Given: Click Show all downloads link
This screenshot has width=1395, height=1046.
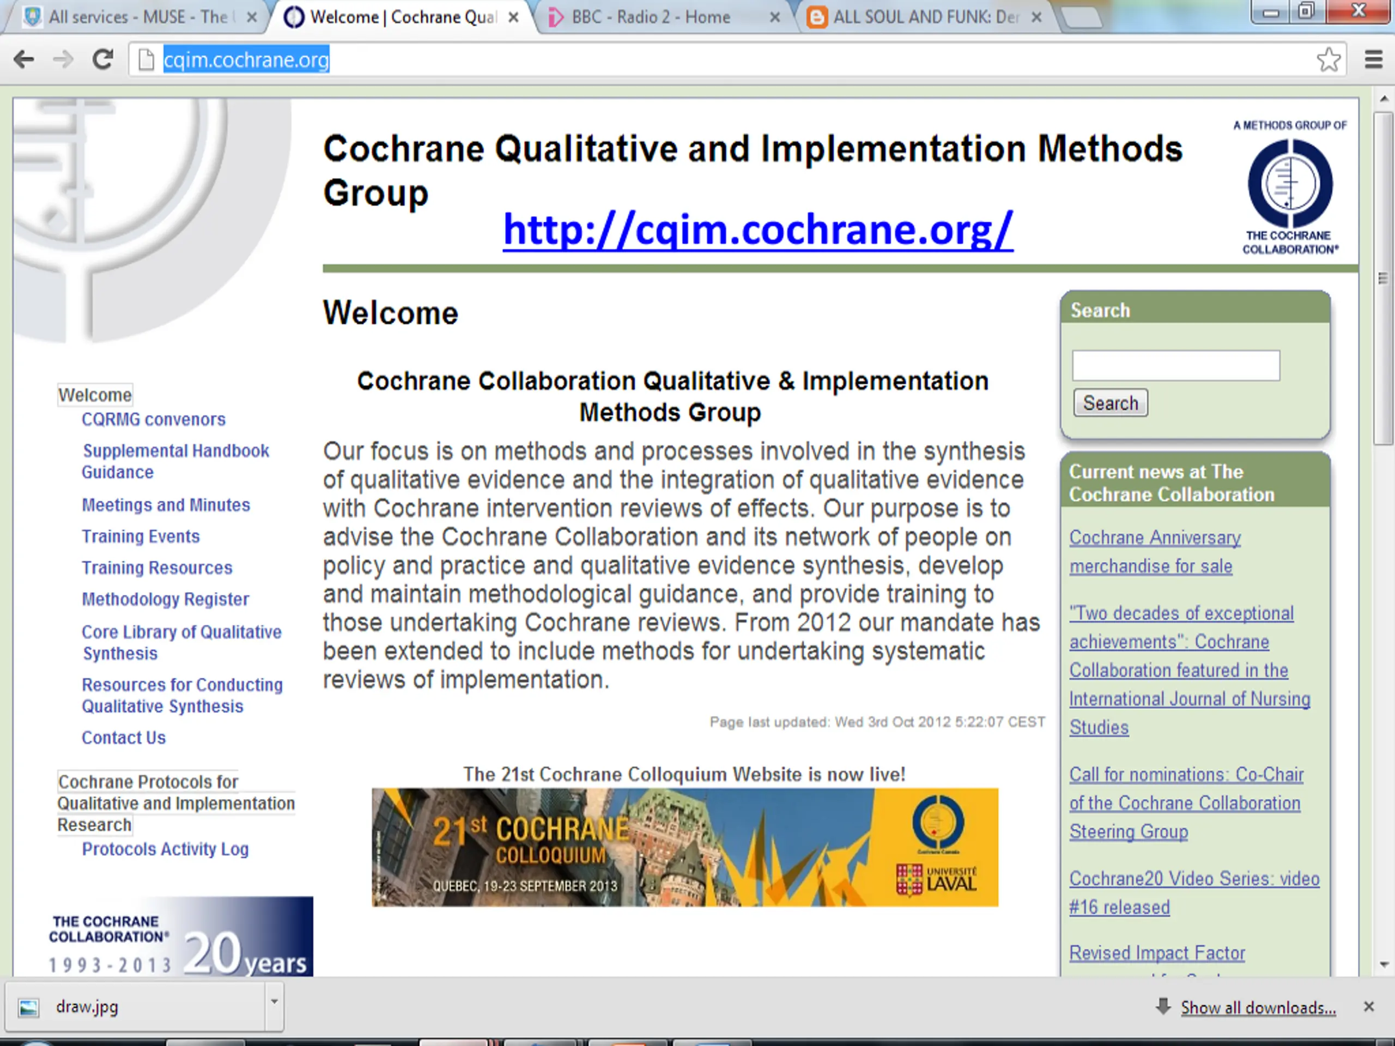Looking at the screenshot, I should tap(1258, 1007).
